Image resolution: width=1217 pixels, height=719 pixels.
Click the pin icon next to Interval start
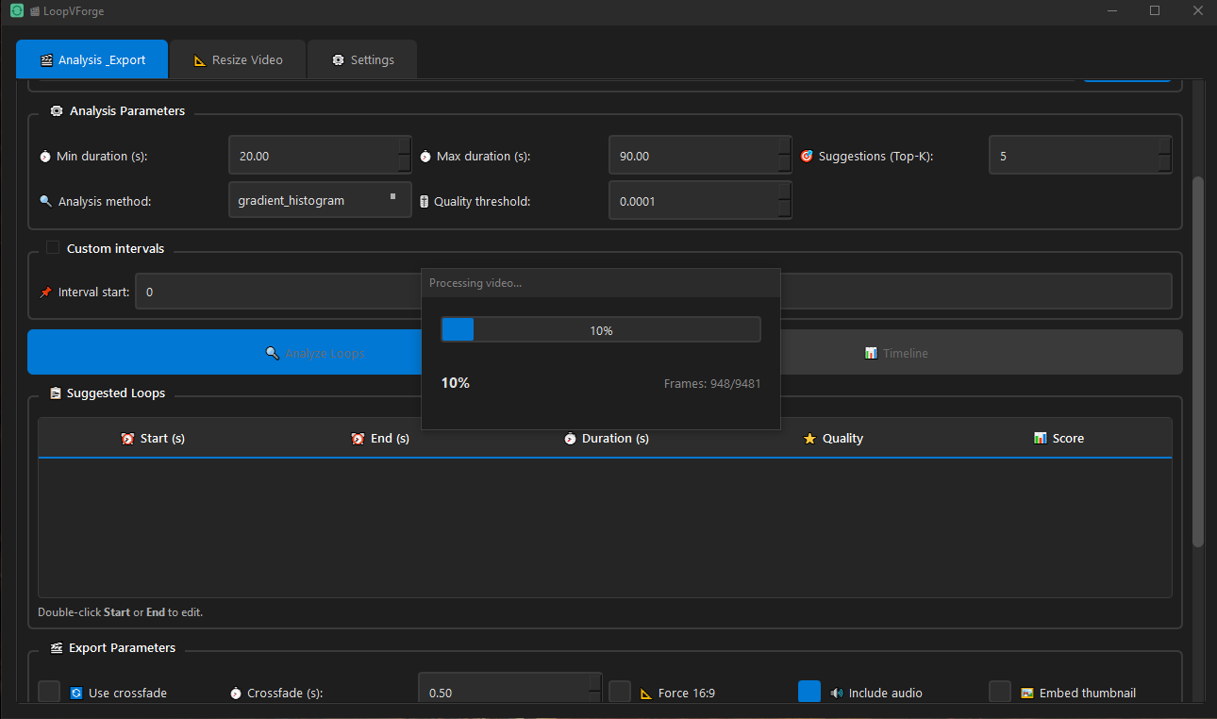(45, 293)
